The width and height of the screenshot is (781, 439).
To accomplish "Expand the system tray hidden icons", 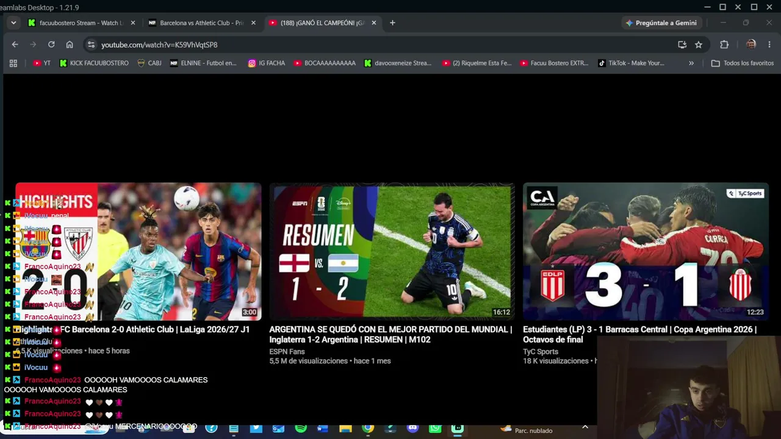I will pyautogui.click(x=585, y=427).
